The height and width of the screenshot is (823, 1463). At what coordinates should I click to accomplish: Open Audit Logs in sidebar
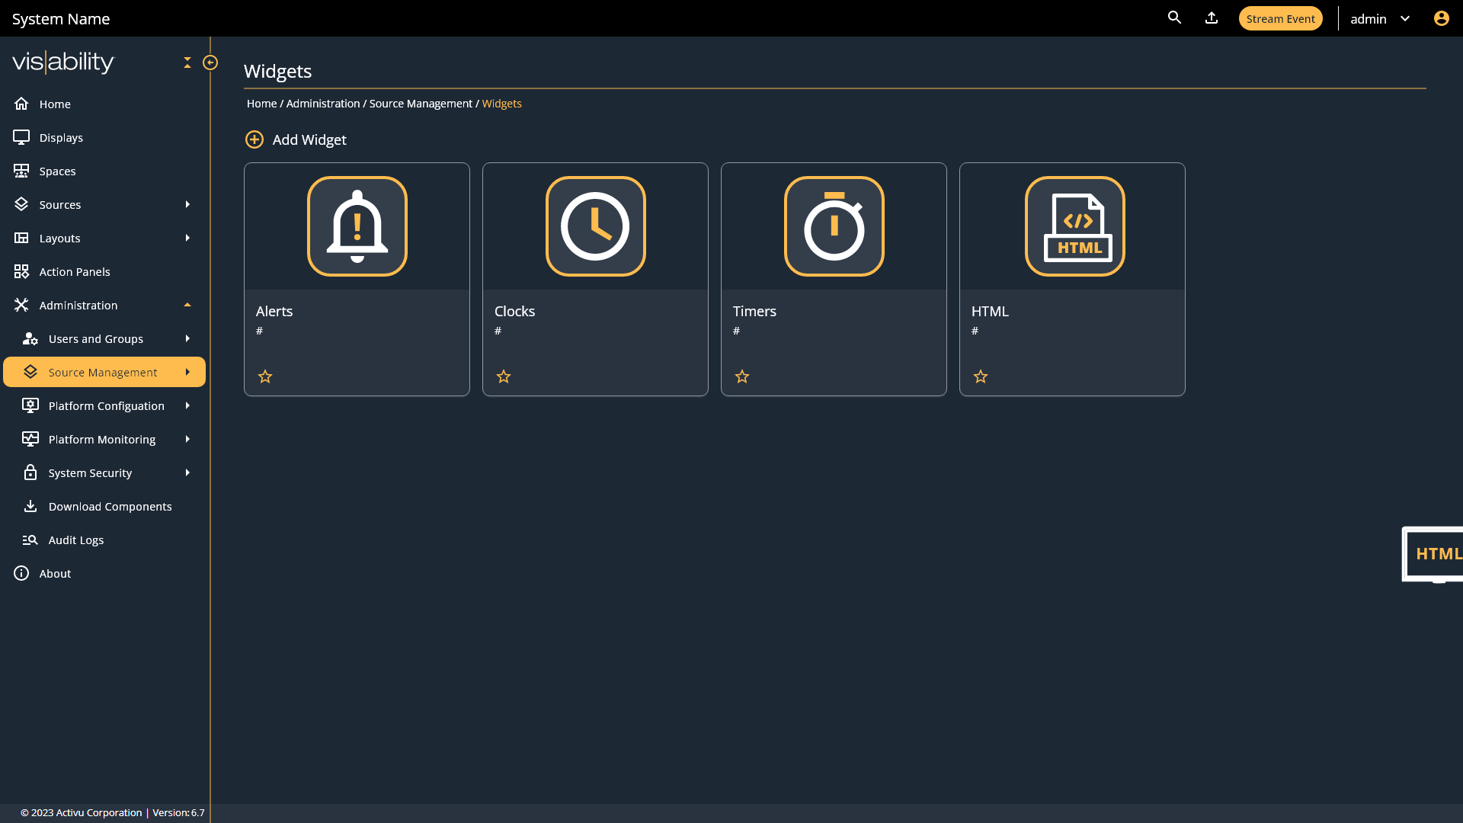coord(75,540)
